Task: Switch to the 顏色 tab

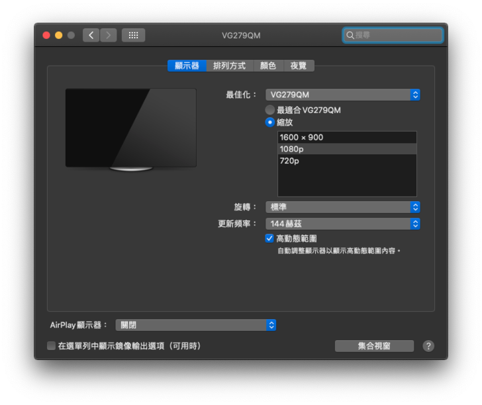Action: point(267,66)
